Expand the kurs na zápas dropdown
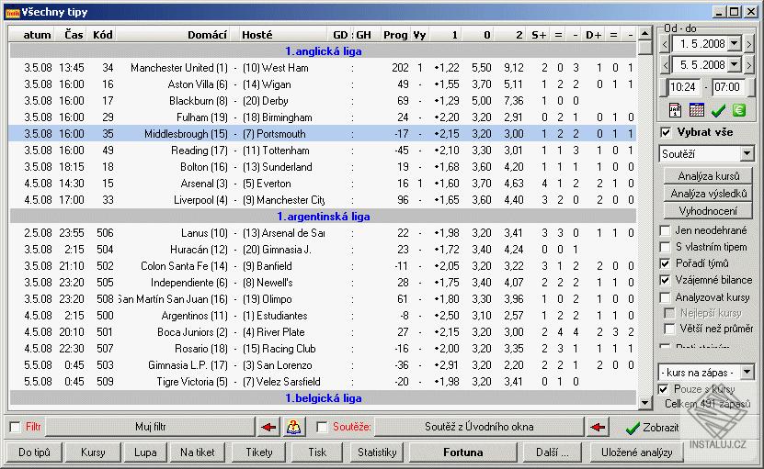764x469 pixels. 747,373
